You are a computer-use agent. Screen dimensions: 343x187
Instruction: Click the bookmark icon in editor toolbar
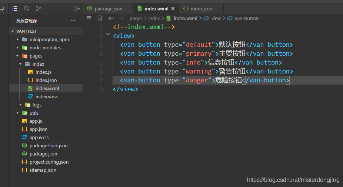[x=100, y=18]
